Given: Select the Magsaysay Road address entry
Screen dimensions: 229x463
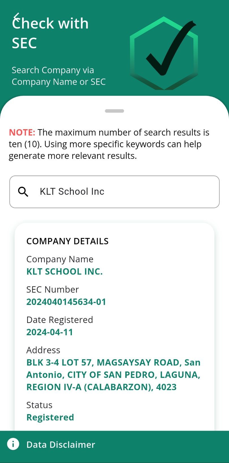Looking at the screenshot, I should tap(113, 375).
